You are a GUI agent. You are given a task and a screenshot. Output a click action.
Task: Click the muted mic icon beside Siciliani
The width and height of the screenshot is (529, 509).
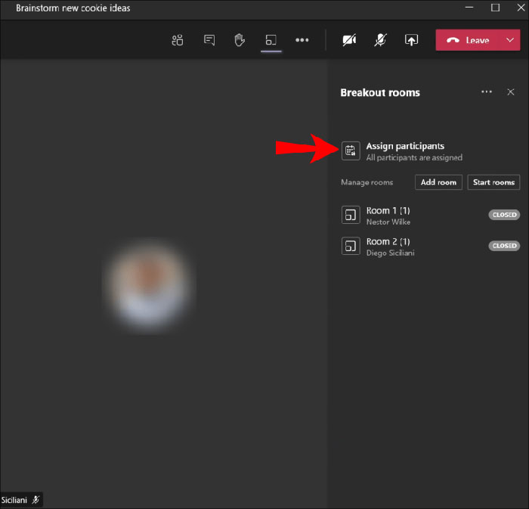tap(36, 500)
